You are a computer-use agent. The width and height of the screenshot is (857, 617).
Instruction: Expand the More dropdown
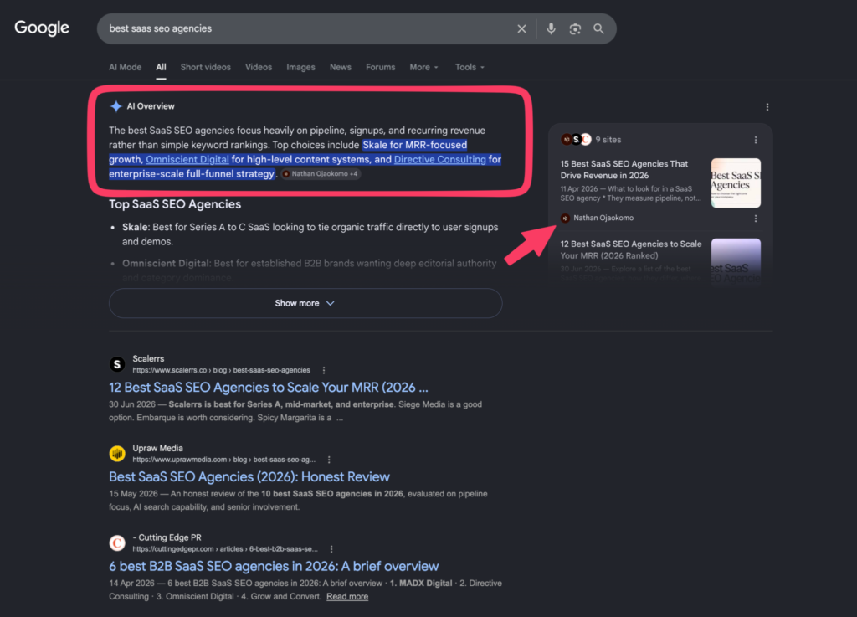[x=424, y=67]
